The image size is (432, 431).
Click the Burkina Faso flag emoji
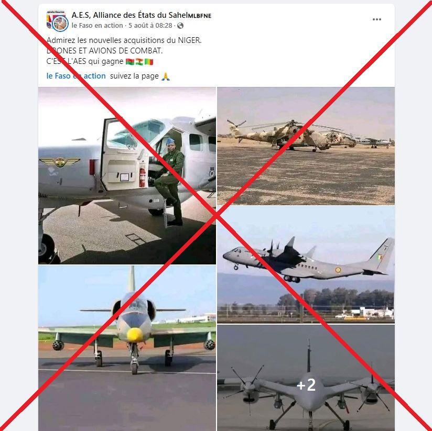pyautogui.click(x=129, y=62)
